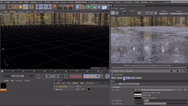Image resolution: width=188 pixels, height=106 pixels.
Task: Toggle Autokeying red button
Action: click(x=76, y=76)
